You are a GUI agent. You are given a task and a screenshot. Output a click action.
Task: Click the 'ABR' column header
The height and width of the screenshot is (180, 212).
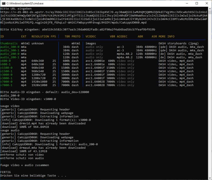pyautogui.click(x=140, y=36)
